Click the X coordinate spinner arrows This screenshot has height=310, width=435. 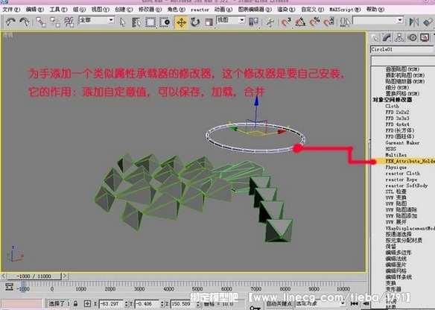[126, 303]
